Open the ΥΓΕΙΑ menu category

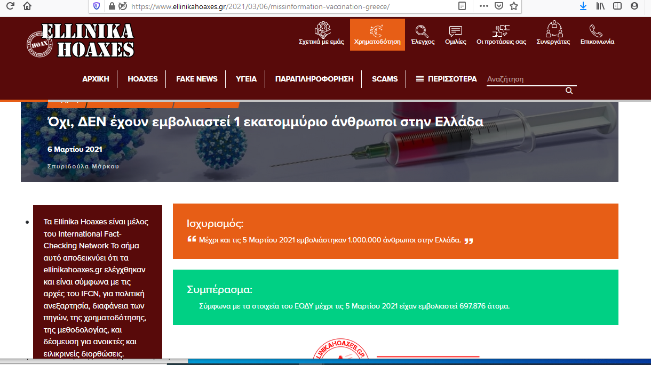247,79
